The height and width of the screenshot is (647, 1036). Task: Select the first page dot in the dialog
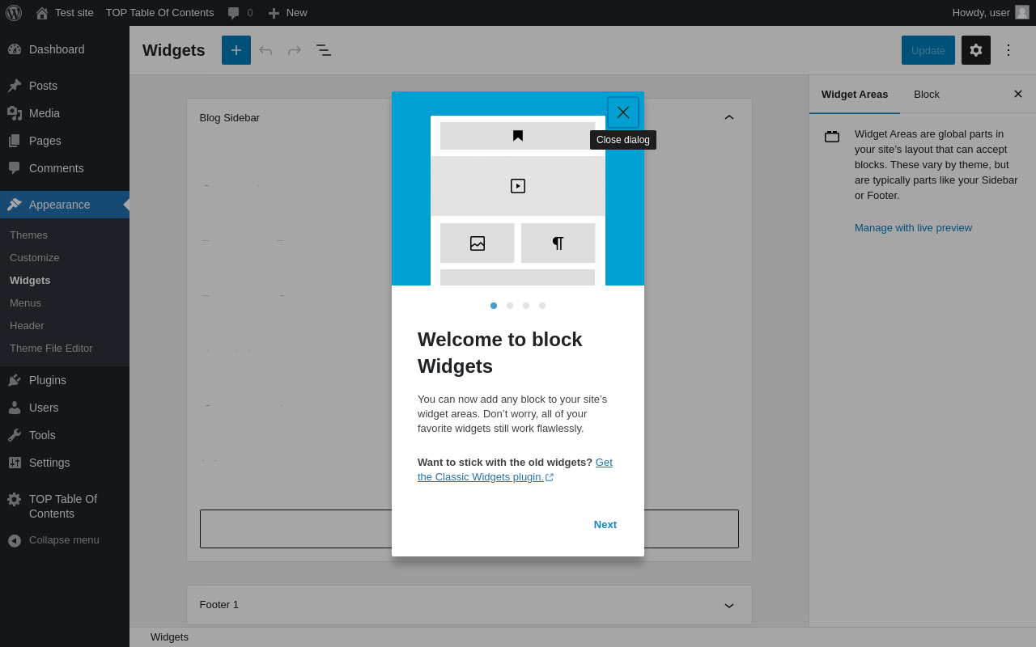(x=494, y=306)
